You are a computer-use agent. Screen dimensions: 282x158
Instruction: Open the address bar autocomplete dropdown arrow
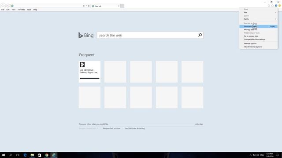pos(86,6)
